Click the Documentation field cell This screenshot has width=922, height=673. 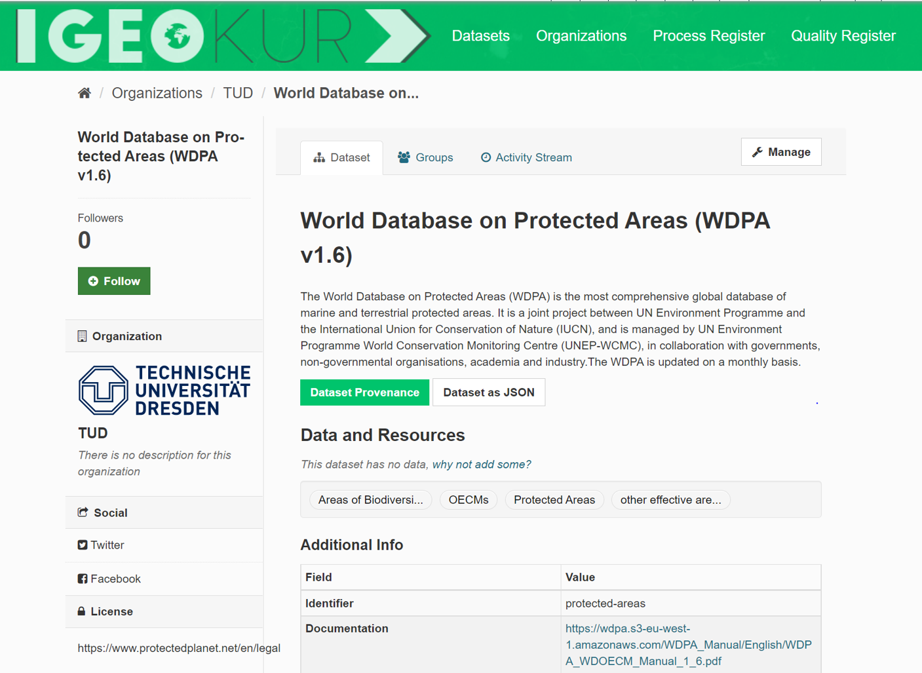pyautogui.click(x=431, y=645)
